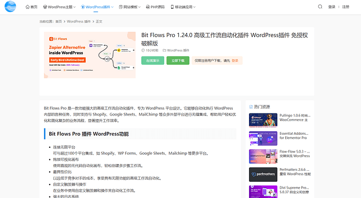This screenshot has height=198, width=361.
Task: Click the home icon in navigation
Action: pyautogui.click(x=27, y=7)
